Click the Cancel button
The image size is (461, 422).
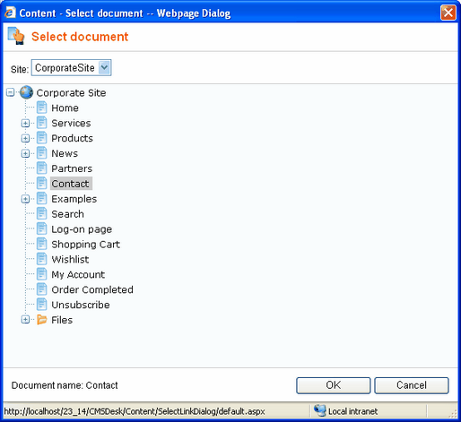tap(412, 385)
